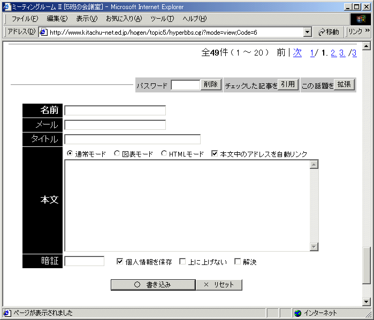Image resolution: width=374 pixels, height=320 pixels.
Task: Open the ヘルプ (Help) menu
Action: [x=194, y=19]
